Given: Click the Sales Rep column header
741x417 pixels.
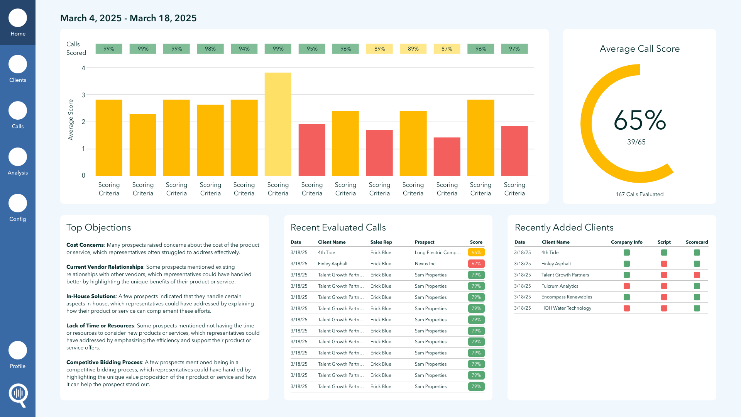Looking at the screenshot, I should click(x=381, y=242).
